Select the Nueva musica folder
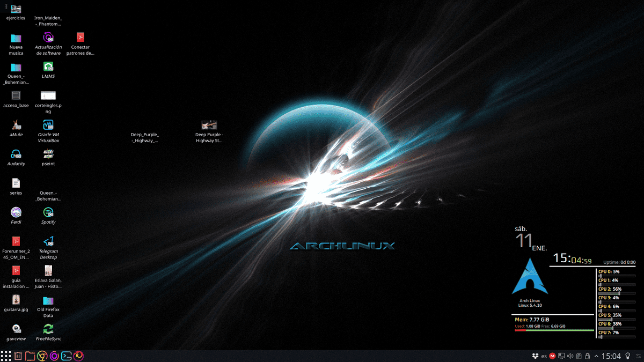This screenshot has height=362, width=644. click(16, 44)
